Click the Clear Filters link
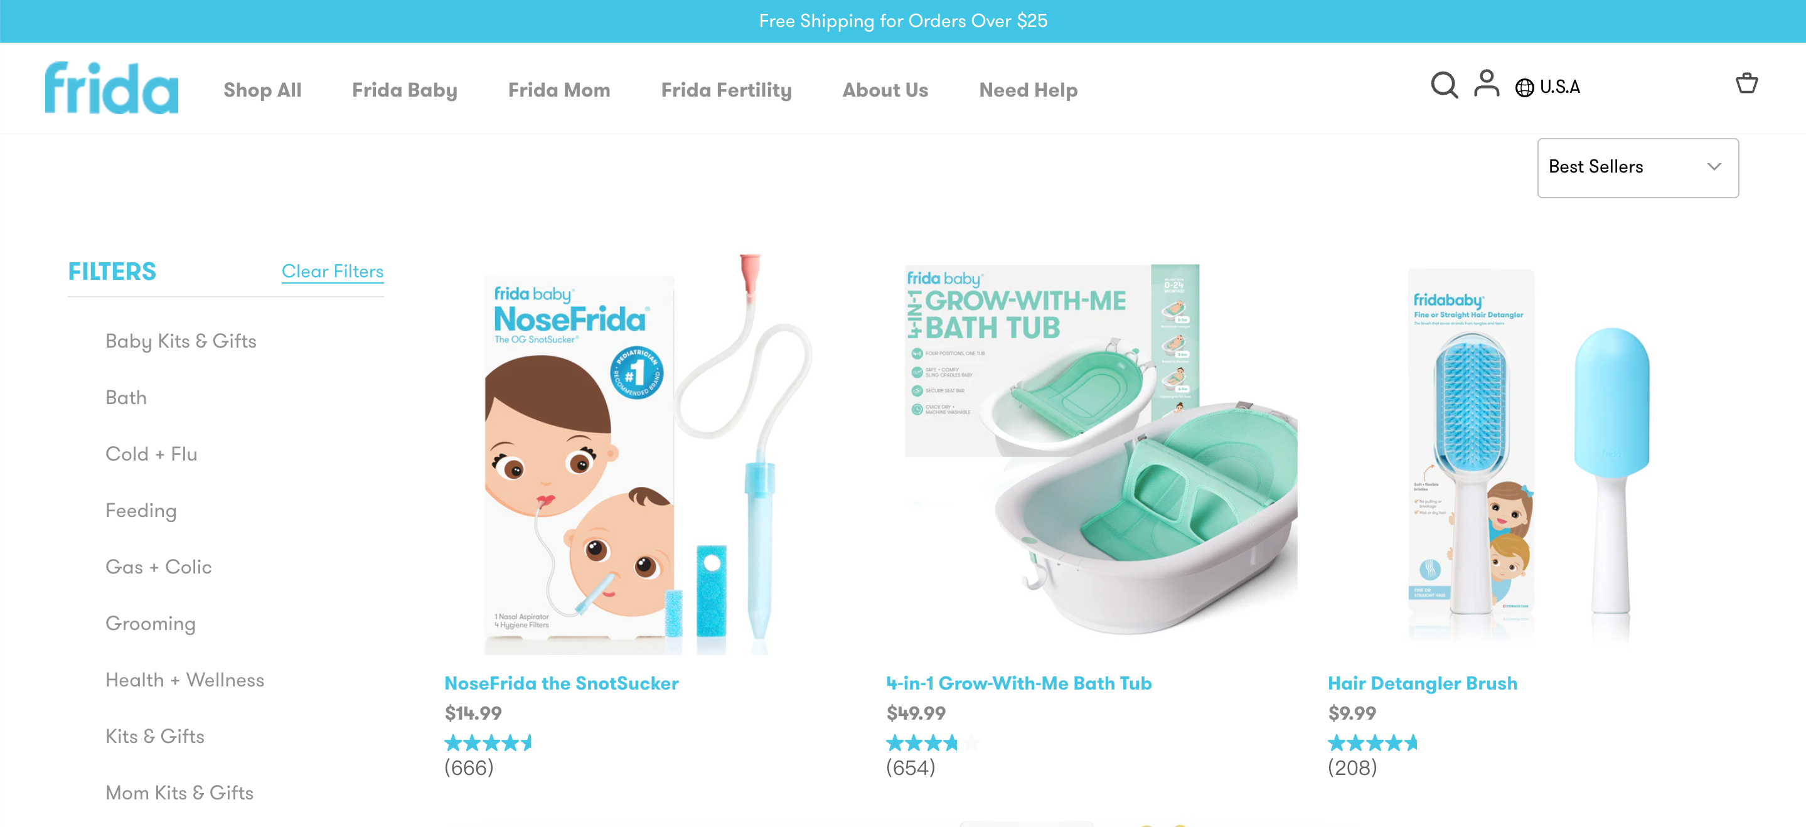The height and width of the screenshot is (827, 1806). [333, 271]
